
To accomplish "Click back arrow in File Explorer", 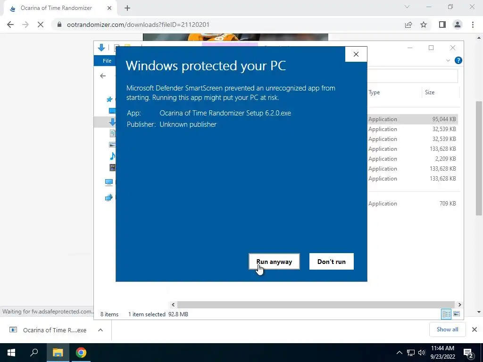I will point(103,76).
